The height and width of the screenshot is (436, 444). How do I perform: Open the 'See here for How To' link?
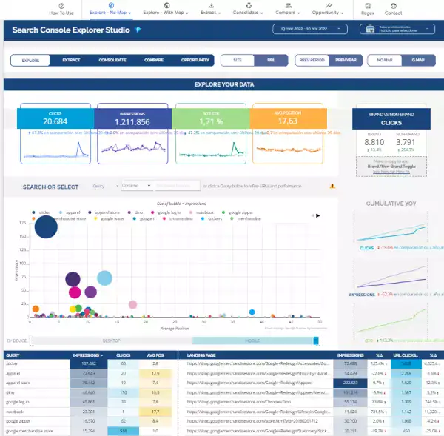point(391,172)
